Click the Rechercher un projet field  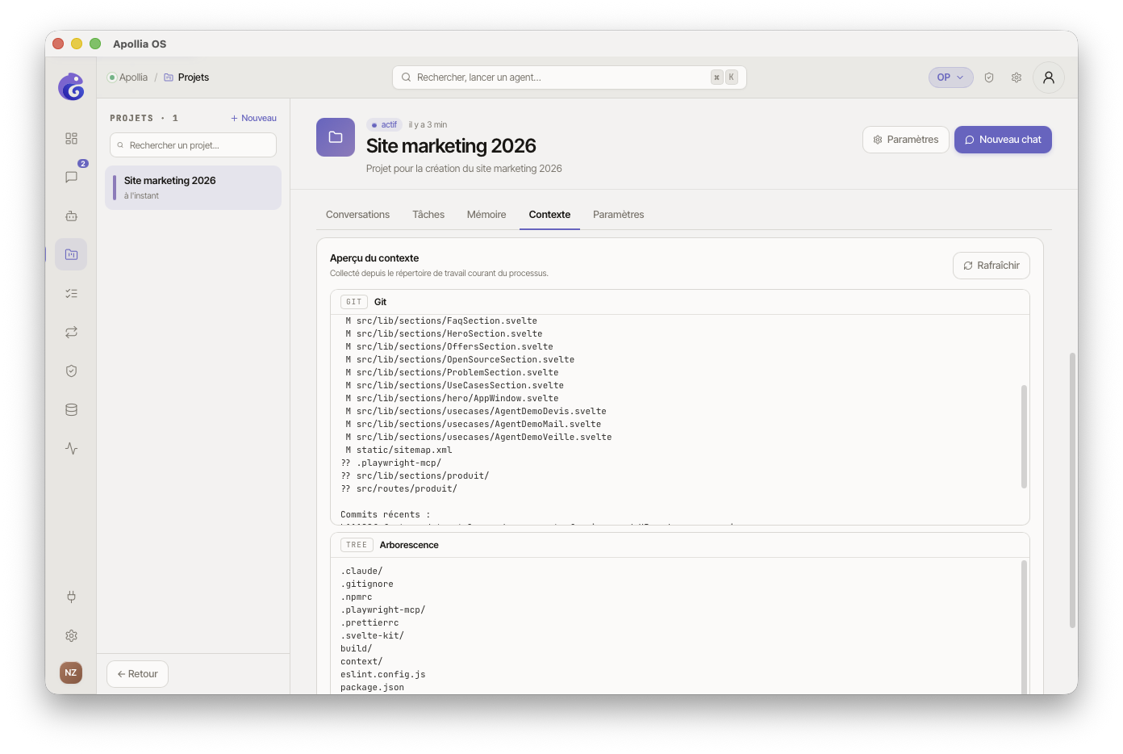[193, 145]
